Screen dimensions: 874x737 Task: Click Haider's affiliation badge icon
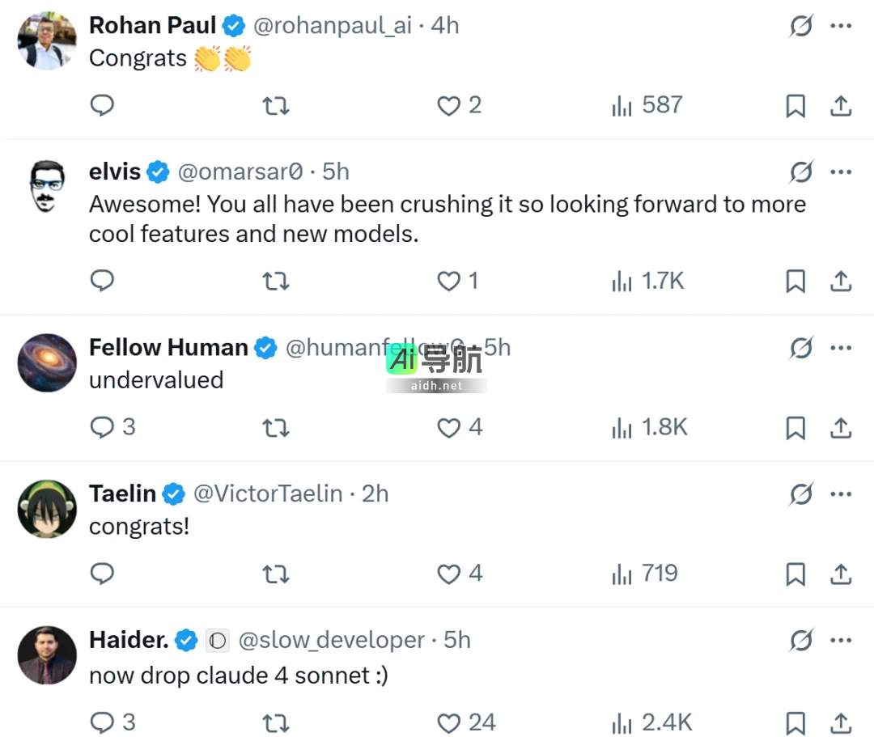tap(217, 641)
